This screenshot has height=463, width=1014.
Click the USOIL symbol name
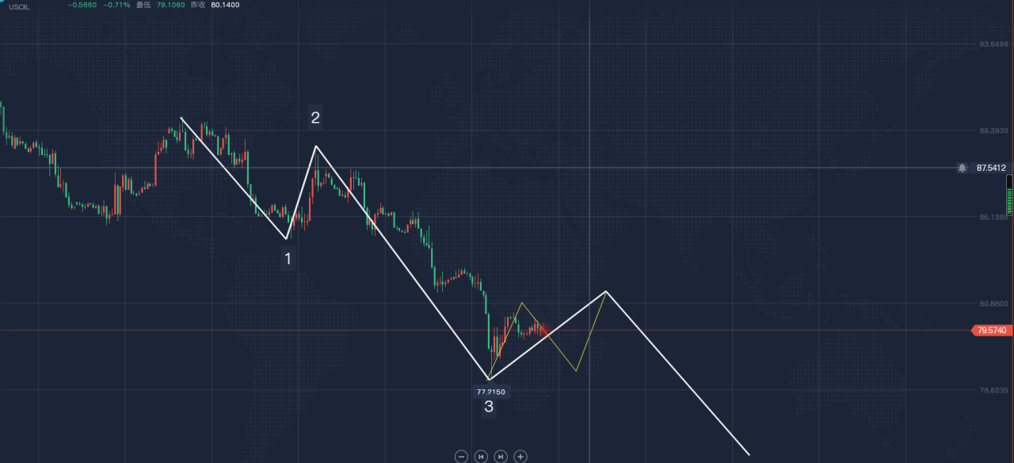pos(20,6)
